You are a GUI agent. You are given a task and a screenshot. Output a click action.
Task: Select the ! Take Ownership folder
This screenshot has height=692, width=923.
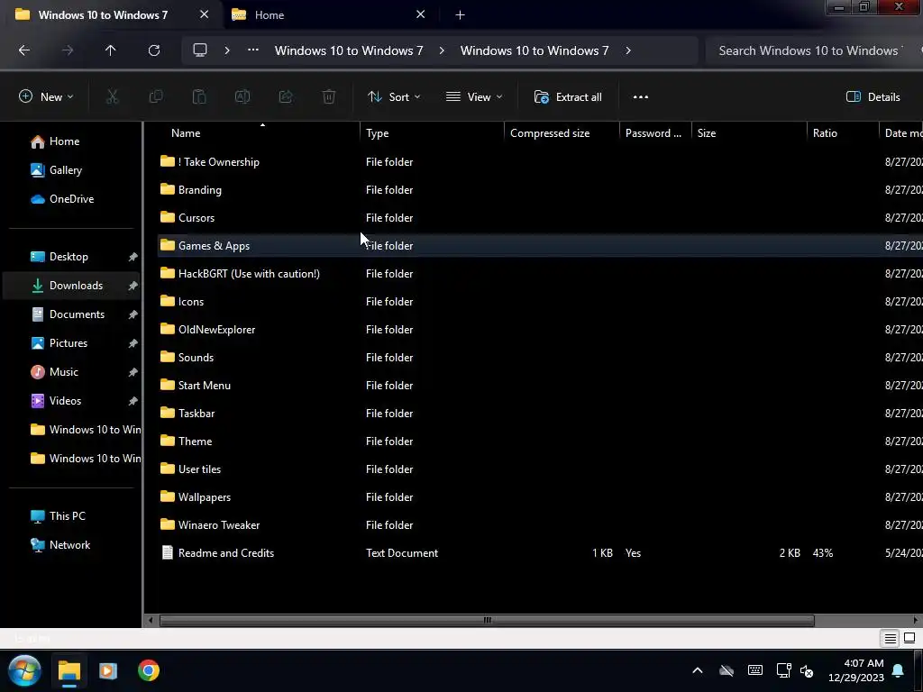tap(218, 162)
